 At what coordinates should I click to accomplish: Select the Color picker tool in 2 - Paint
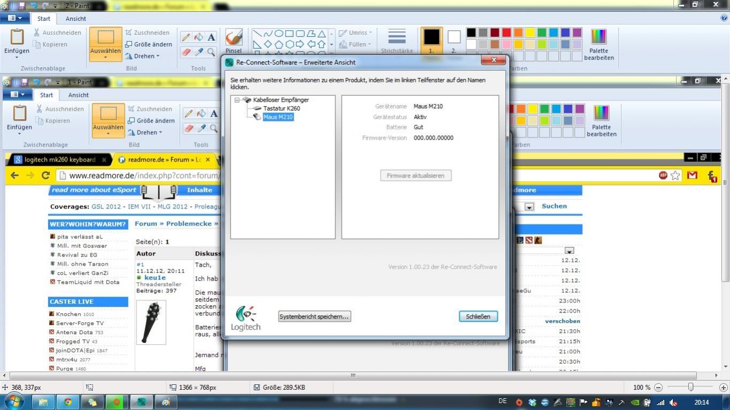pyautogui.click(x=198, y=52)
